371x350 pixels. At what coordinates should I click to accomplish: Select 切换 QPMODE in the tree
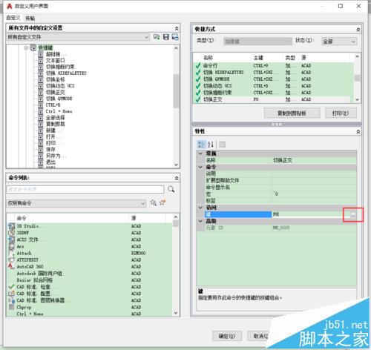59,99
